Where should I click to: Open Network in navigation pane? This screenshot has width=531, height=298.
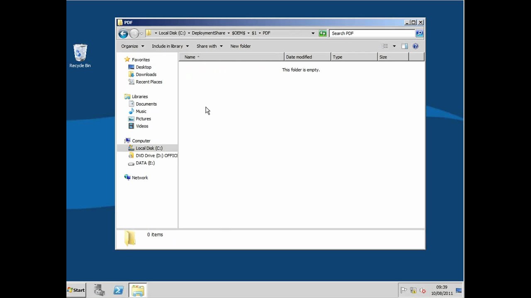(140, 178)
